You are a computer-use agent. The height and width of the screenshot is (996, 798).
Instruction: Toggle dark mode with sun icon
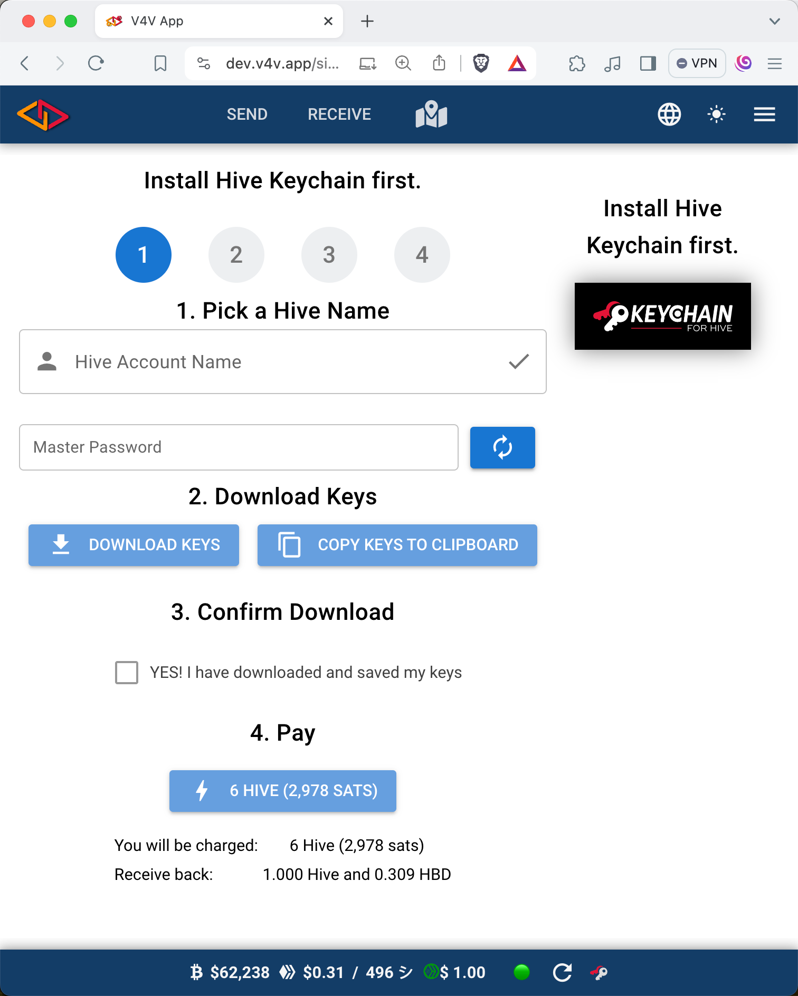point(716,114)
